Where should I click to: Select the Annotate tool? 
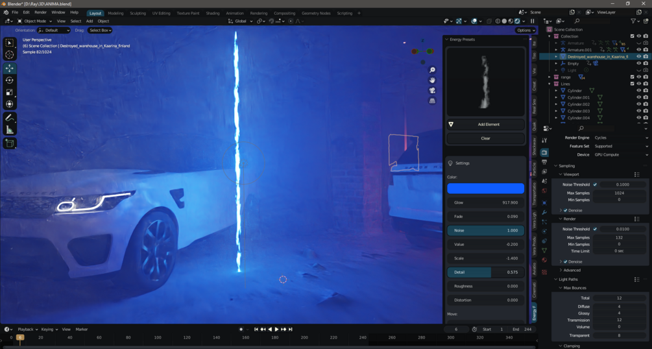pos(10,118)
